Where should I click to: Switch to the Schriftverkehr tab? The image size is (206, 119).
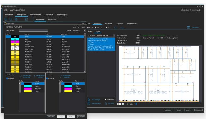pyautogui.click(x=35, y=15)
